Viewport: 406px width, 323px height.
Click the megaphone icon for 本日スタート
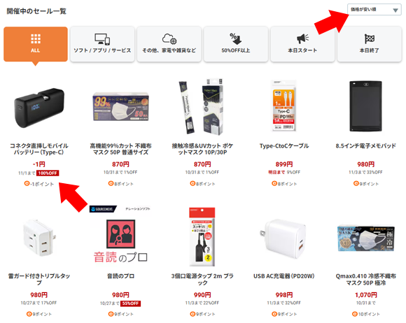point(302,38)
